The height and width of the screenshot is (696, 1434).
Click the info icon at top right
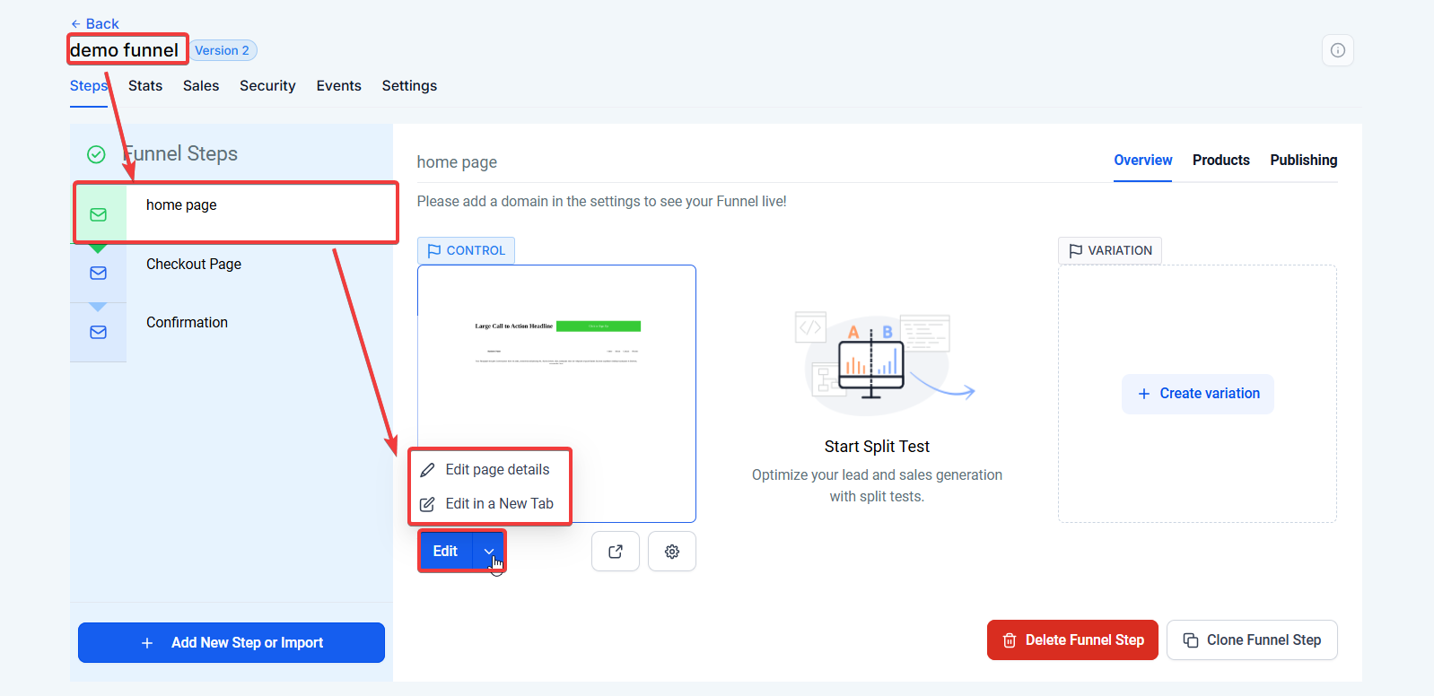[1337, 50]
